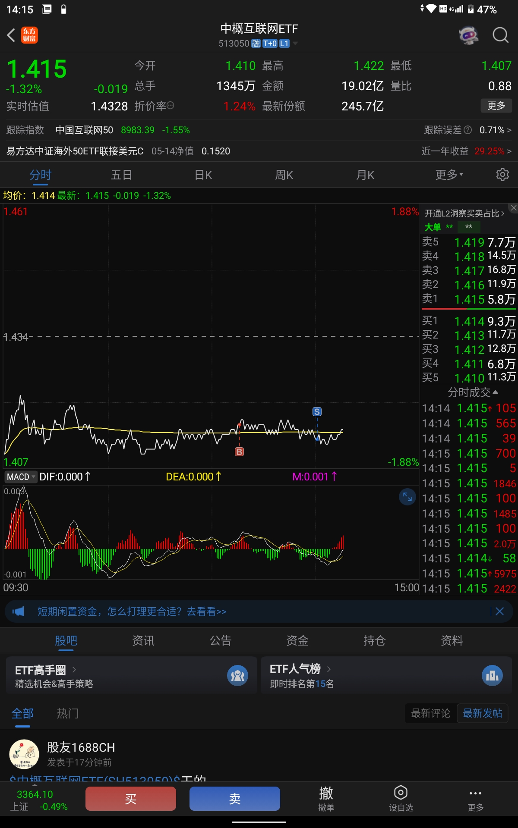Open user avatar of 股友1688CH
The height and width of the screenshot is (828, 518).
(x=24, y=754)
